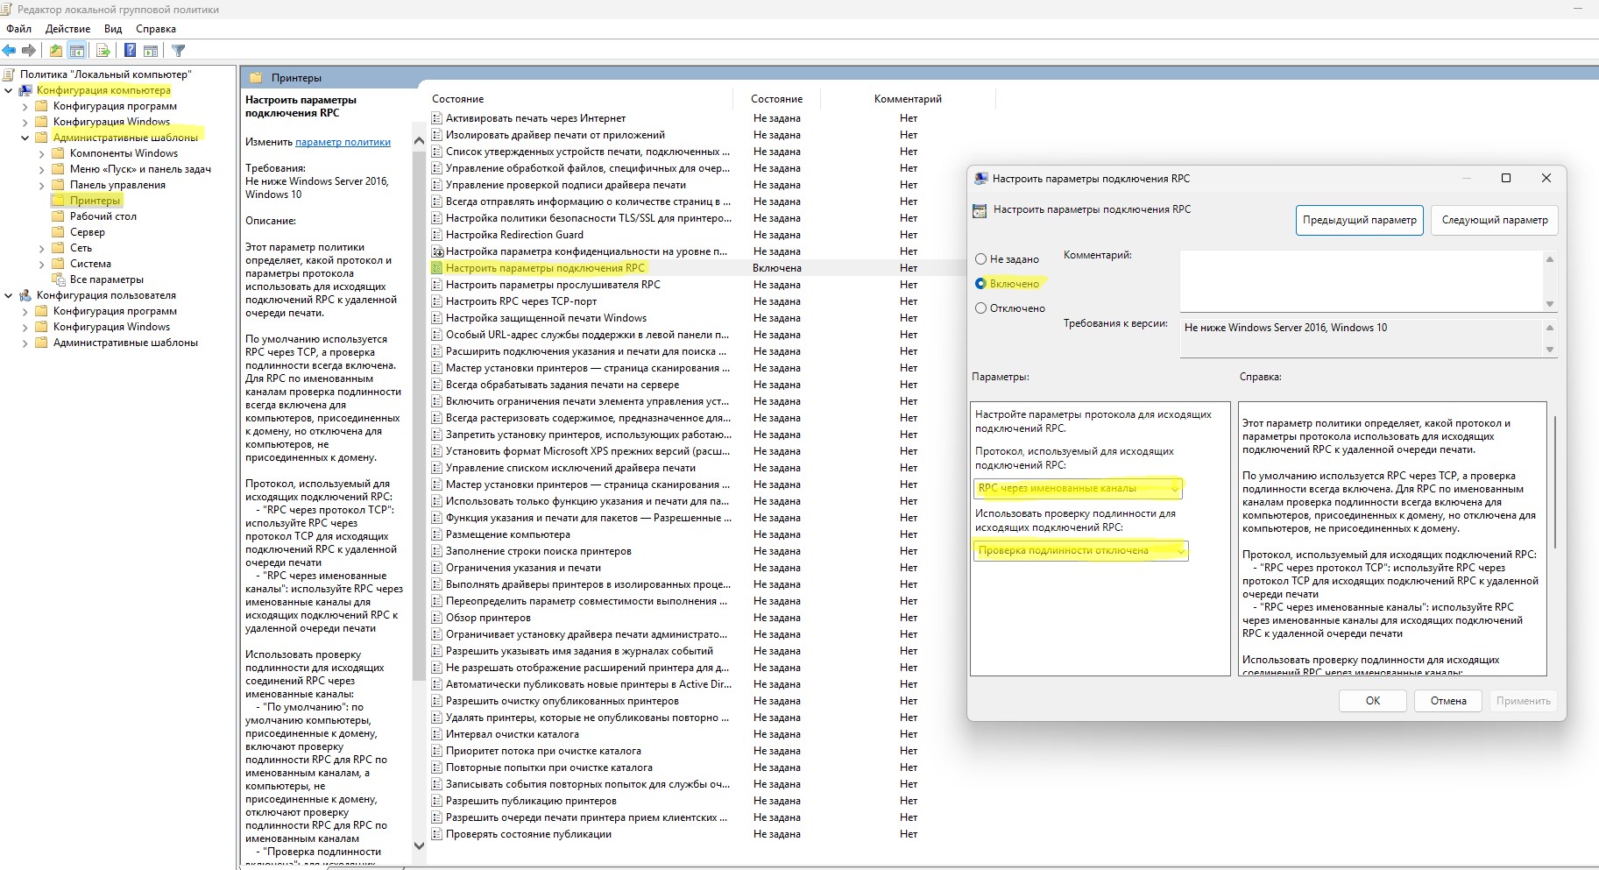Click enabled policy icon of Настроить параметры подключения RPC
Screen dimensions: 1599x870
pos(437,268)
